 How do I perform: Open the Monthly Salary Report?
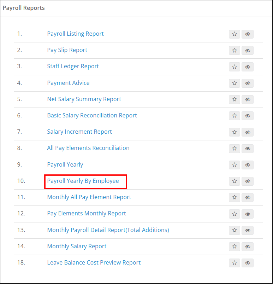tap(77, 246)
